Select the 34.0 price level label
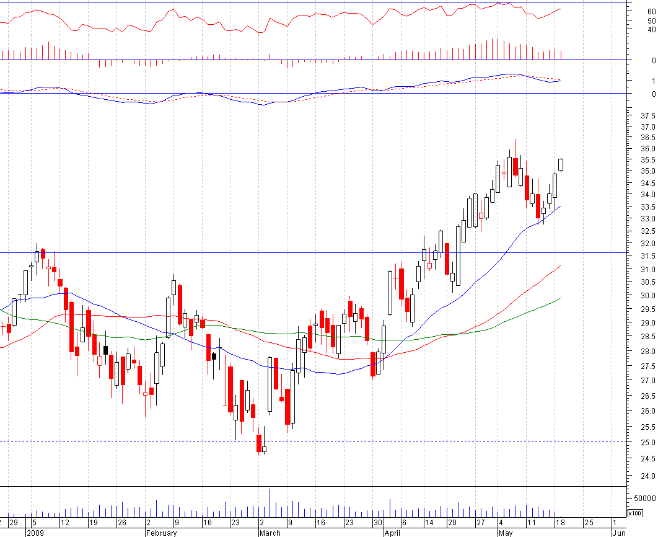Screen dimensions: 658x537 648,195
